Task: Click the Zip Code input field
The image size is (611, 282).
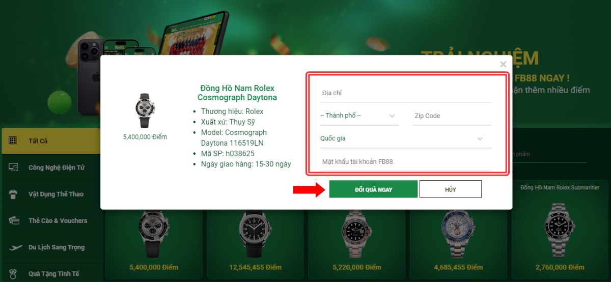Action: [x=452, y=116]
